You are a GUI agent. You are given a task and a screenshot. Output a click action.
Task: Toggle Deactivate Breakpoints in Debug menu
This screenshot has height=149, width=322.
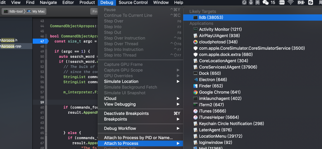click(140, 113)
